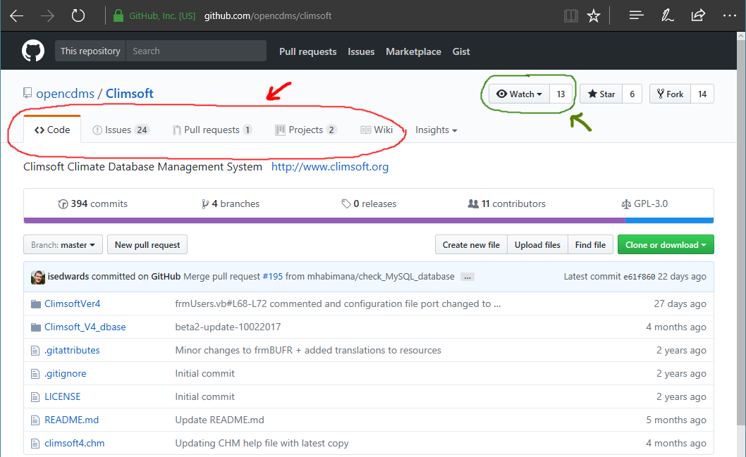746x457 pixels.
Task: Click the Create new file button
Action: tap(471, 244)
